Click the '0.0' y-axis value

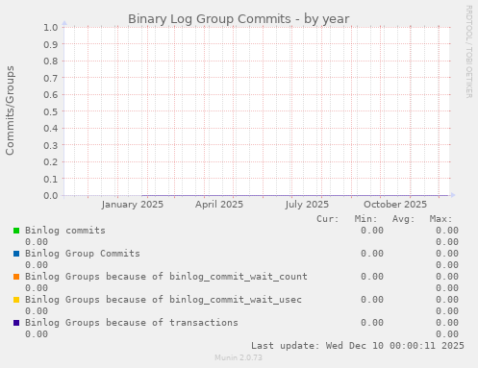click(51, 195)
